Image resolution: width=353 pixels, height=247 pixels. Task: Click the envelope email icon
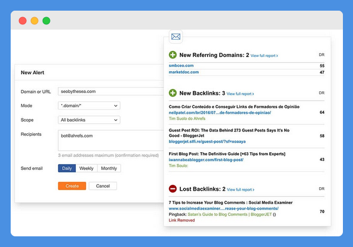click(x=176, y=36)
